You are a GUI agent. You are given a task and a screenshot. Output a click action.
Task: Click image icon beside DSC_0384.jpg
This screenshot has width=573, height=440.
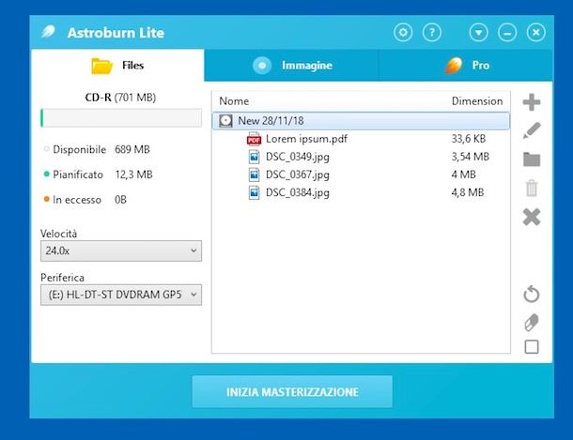click(254, 192)
